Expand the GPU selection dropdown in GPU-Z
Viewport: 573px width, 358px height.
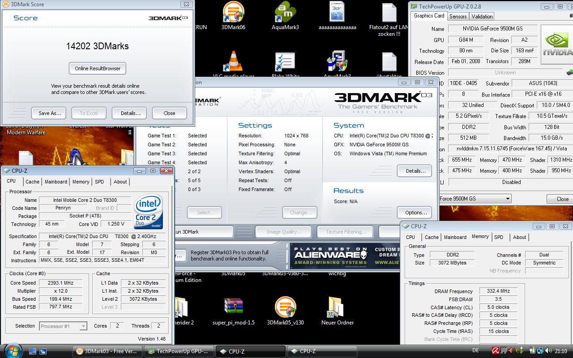tap(508, 199)
